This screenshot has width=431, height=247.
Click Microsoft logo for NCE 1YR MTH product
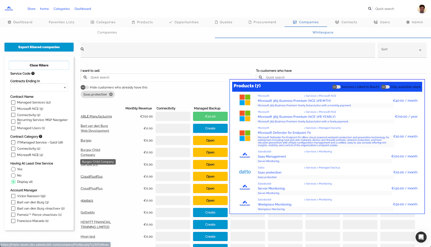tap(245, 100)
